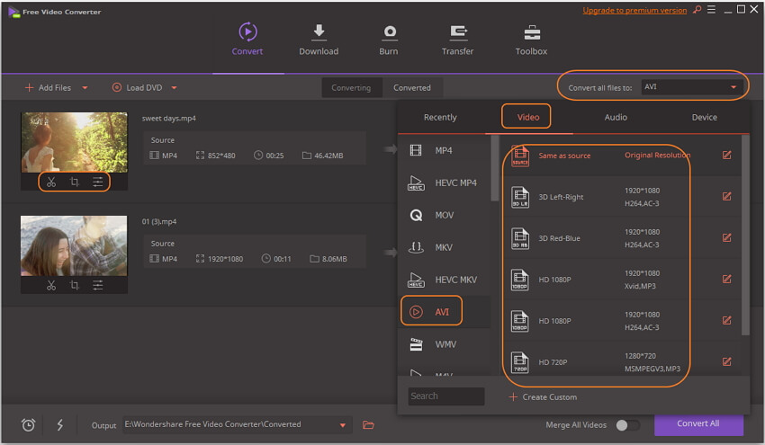Edit the Same as source preset
The height and width of the screenshot is (445, 765).
727,155
